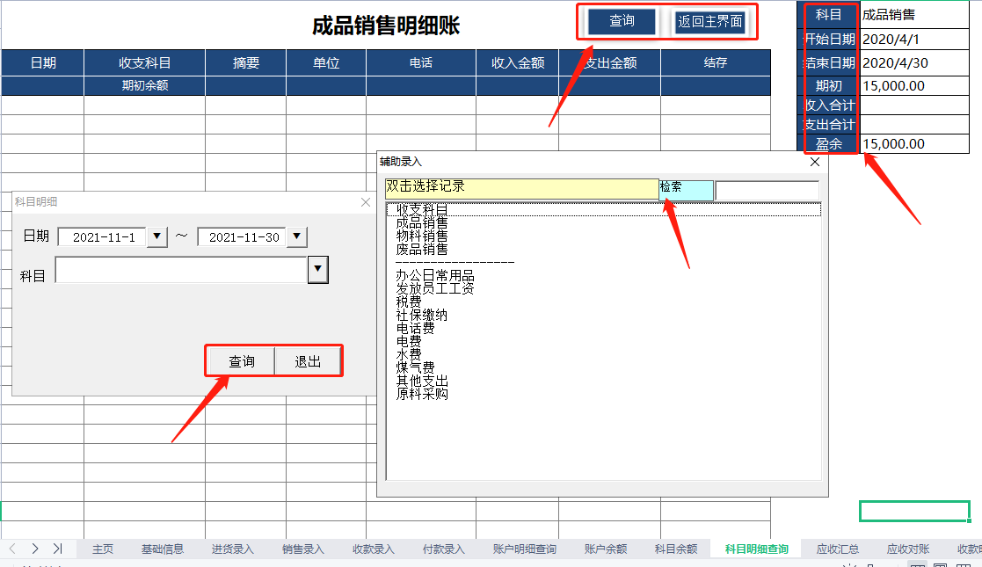This screenshot has height=567, width=982.
Task: Switch to the 基础信息 sheet tab
Action: point(163,549)
